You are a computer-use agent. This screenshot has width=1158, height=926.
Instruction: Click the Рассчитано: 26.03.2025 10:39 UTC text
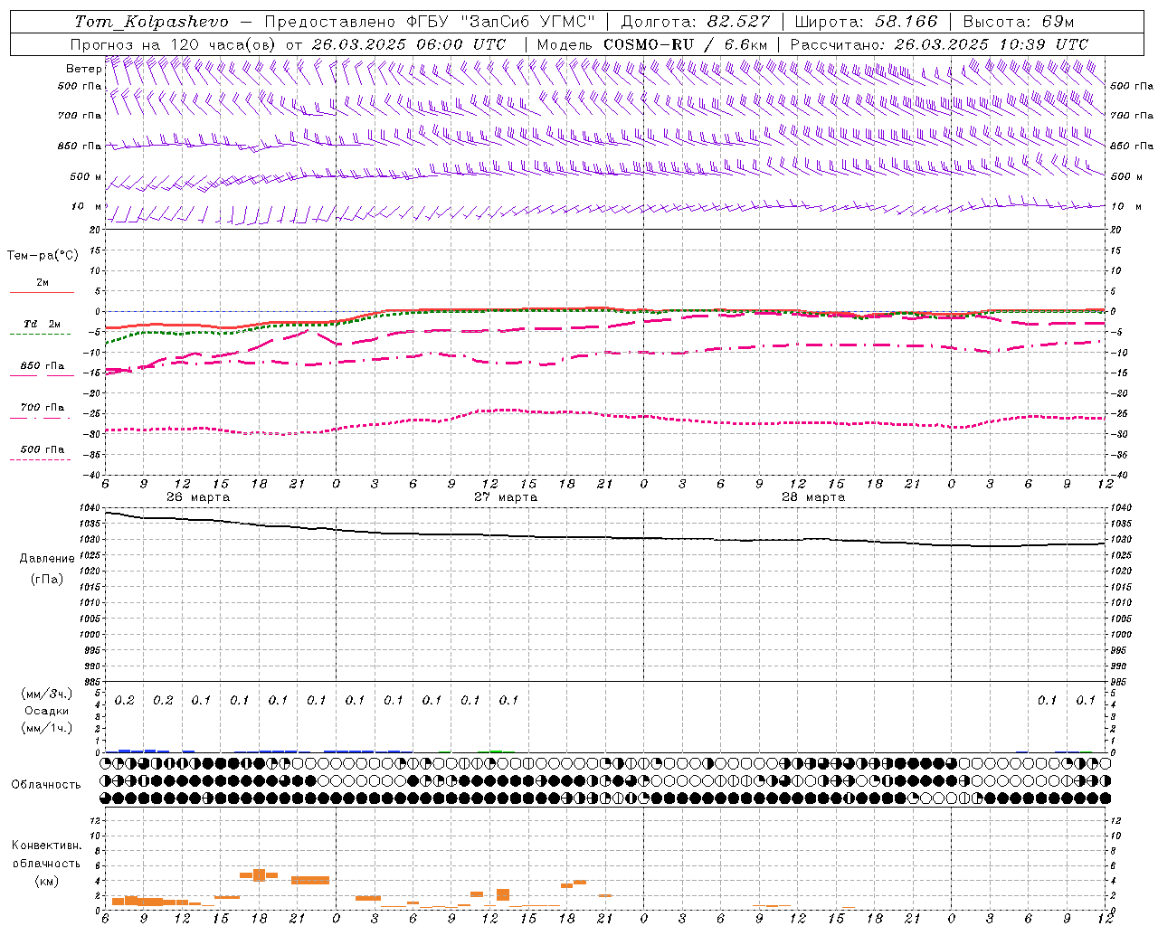click(x=939, y=44)
